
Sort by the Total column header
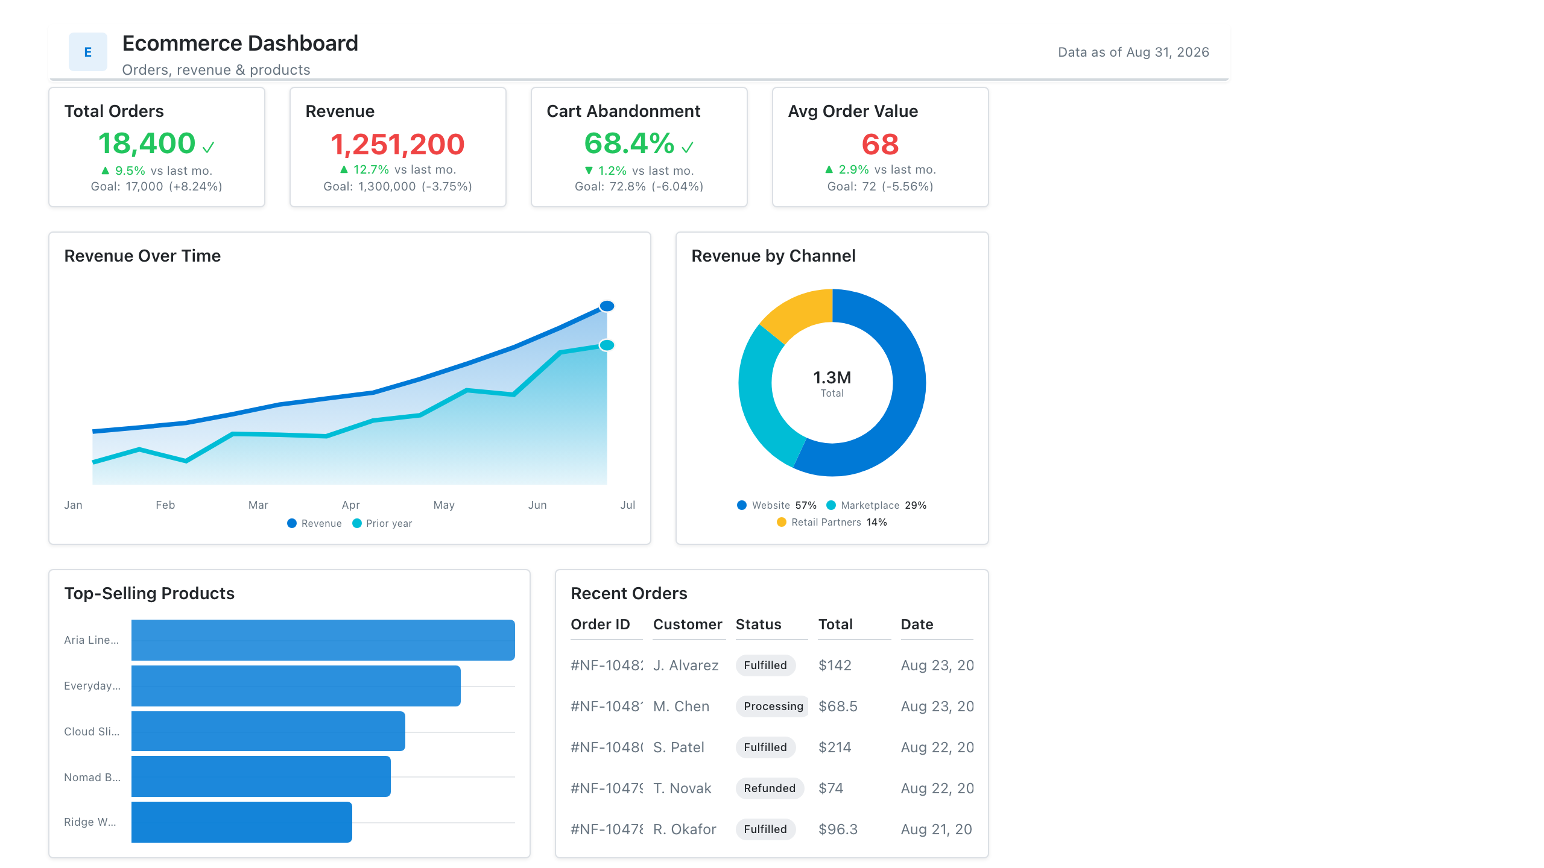[835, 624]
